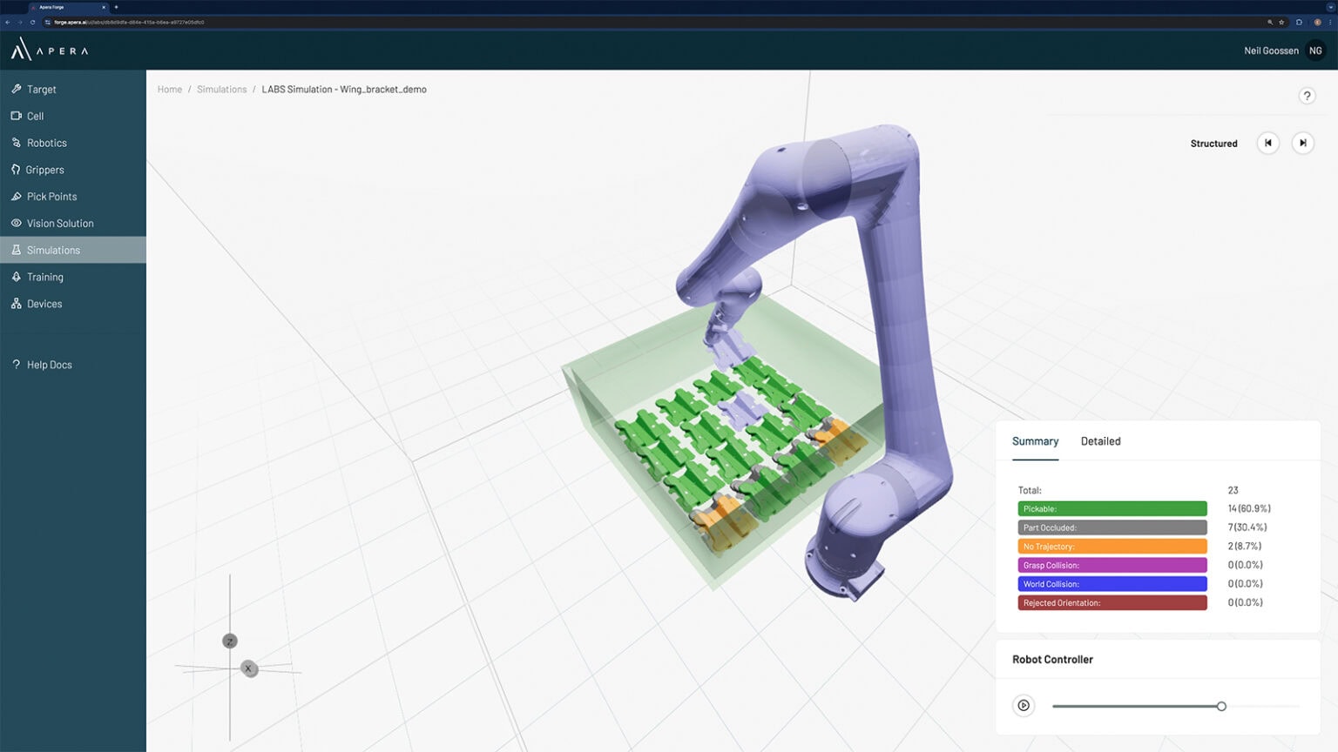The height and width of the screenshot is (752, 1338).
Task: Open the Training sidebar icon
Action: tap(16, 277)
